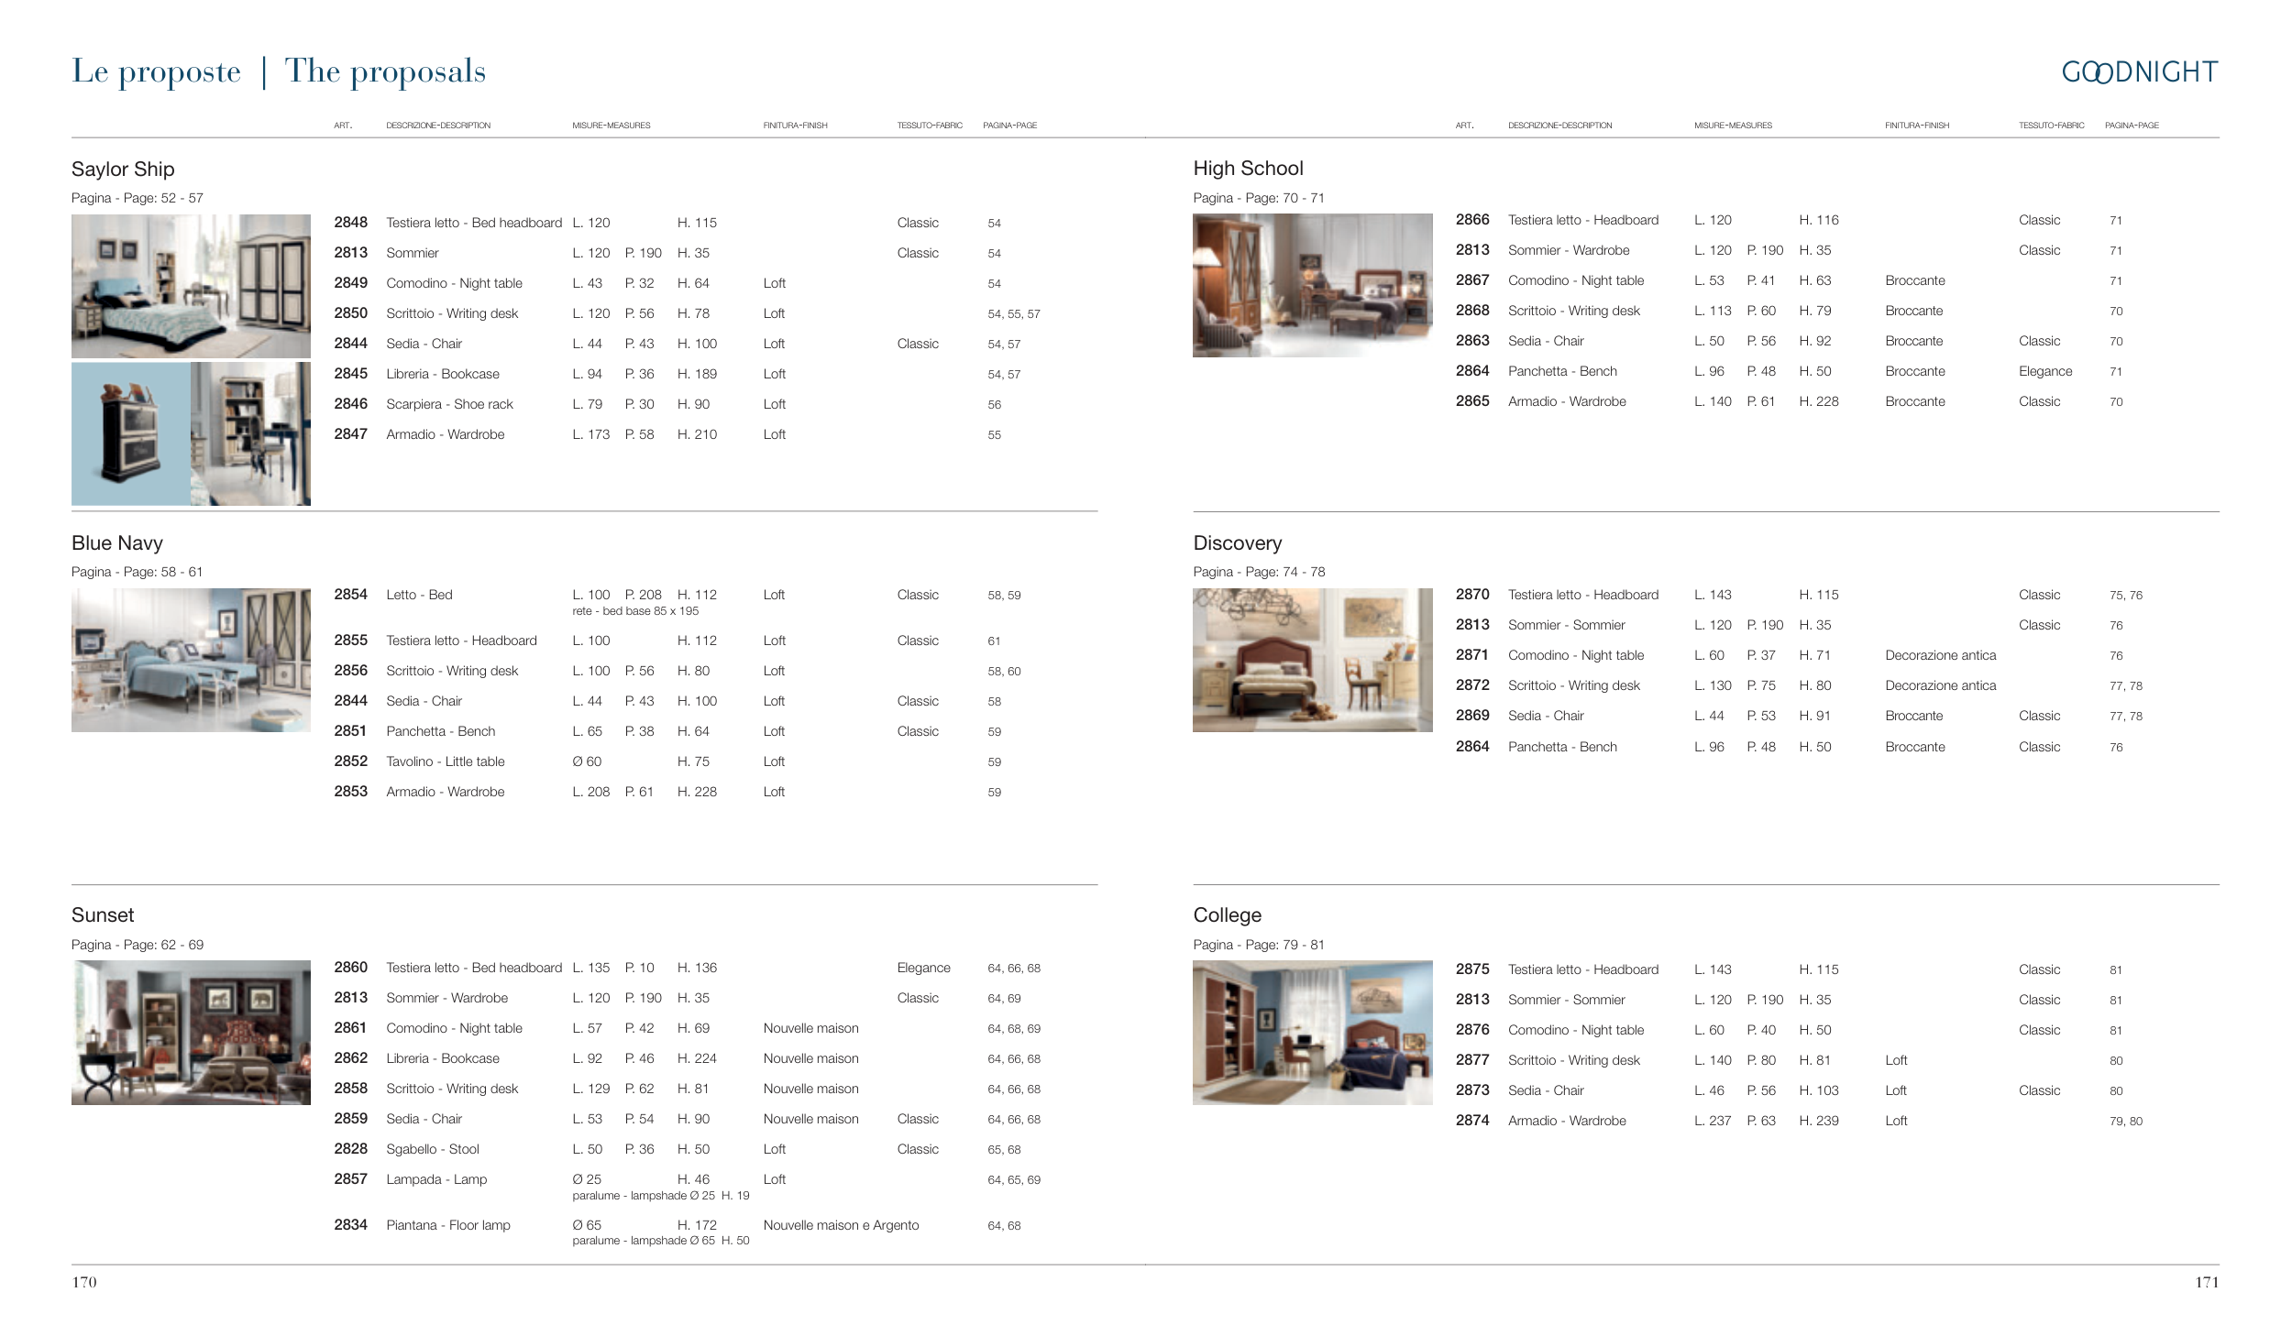Screen dimensions: 2292x1336
Task: Click the Saylor Ship bedroom photo
Action: coord(191,286)
